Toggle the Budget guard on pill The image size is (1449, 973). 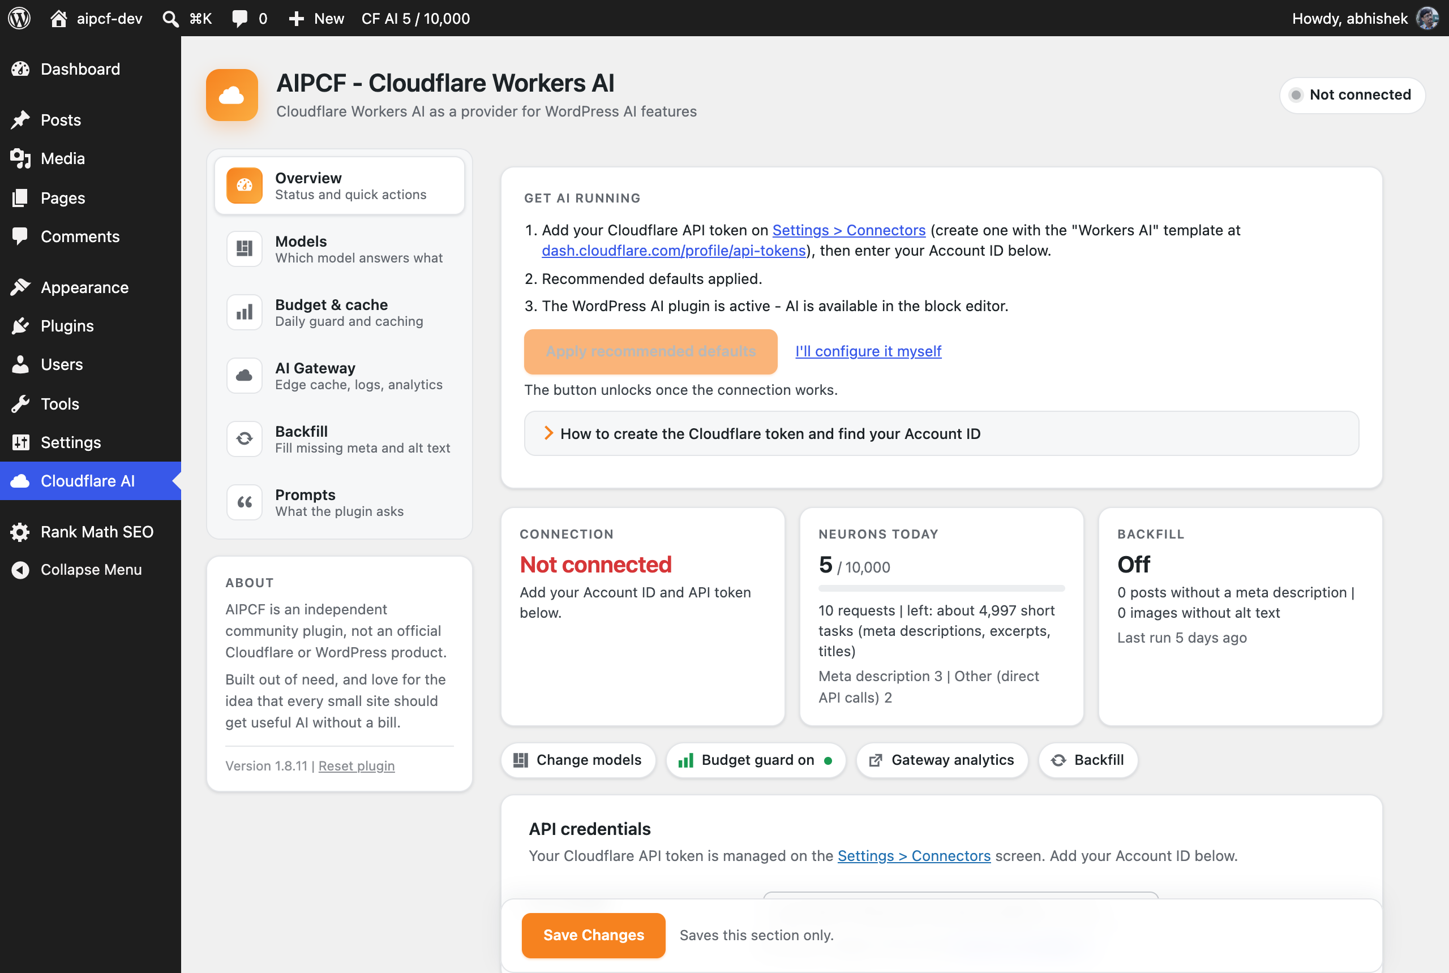click(x=756, y=760)
